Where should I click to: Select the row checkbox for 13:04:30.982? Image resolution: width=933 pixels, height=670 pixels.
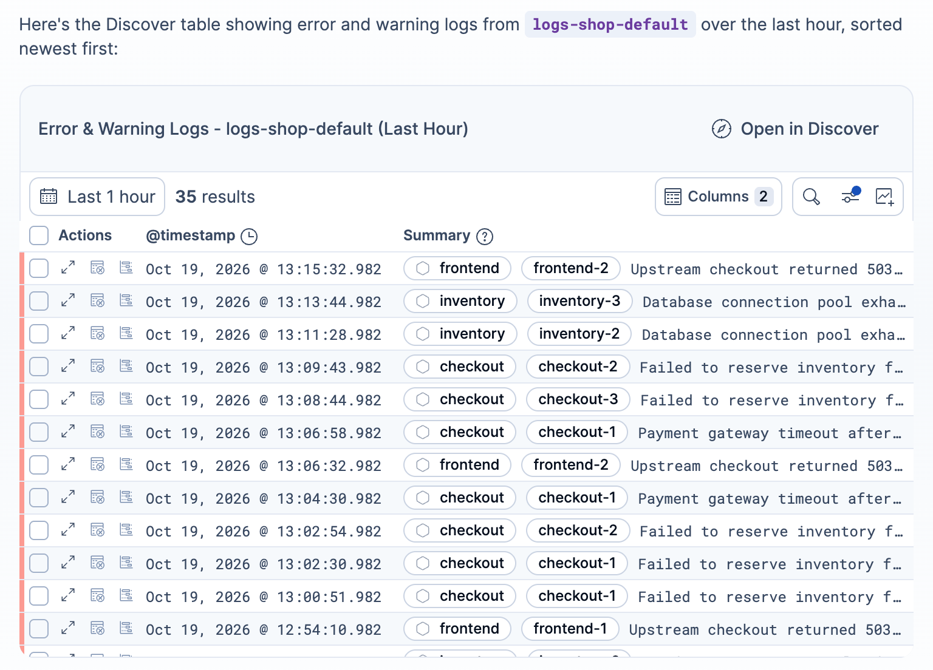point(39,498)
